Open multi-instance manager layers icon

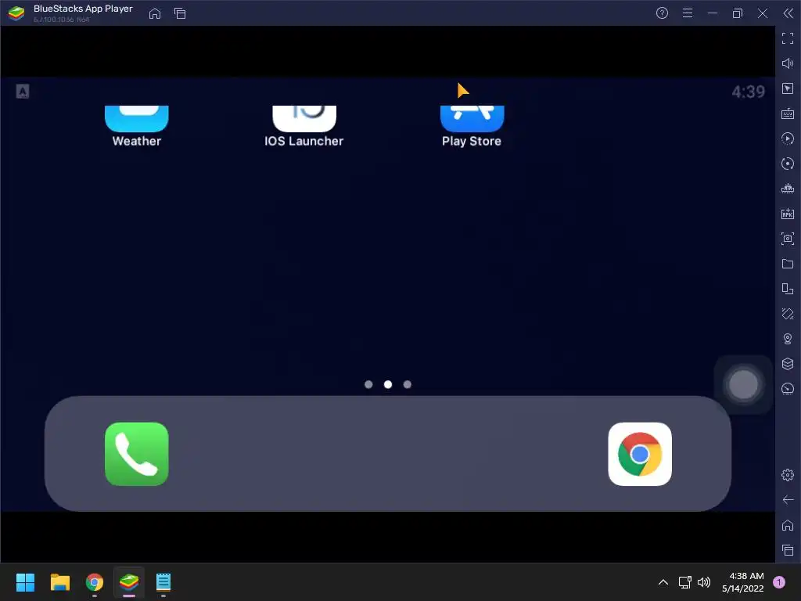click(788, 364)
